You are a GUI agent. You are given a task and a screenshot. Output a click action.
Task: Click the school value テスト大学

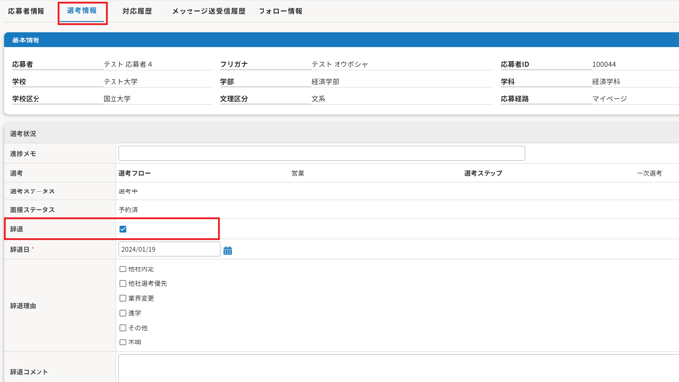(120, 81)
